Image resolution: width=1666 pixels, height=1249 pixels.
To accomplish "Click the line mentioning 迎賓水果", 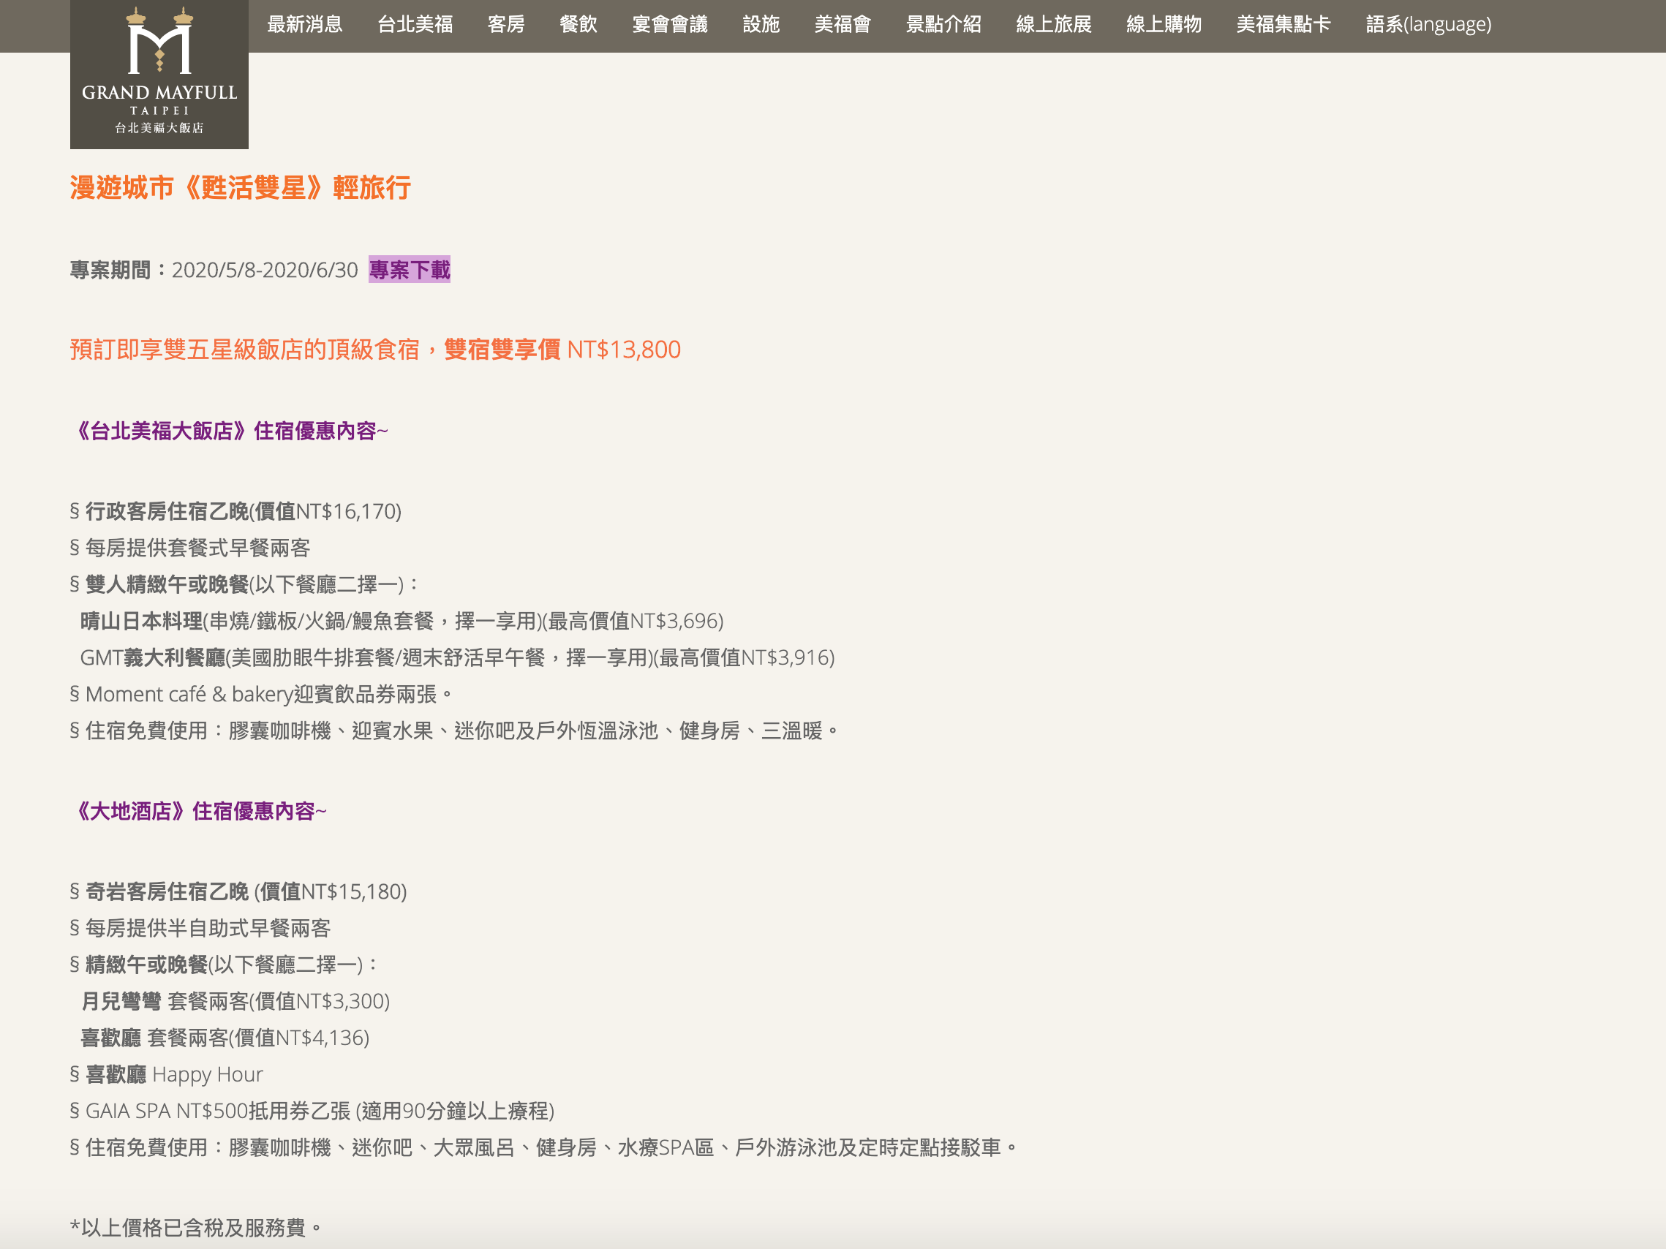I will coord(455,731).
